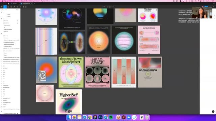Screen dimensions: 216x121
Task: Click the help question mark button
Action: coord(213,111)
